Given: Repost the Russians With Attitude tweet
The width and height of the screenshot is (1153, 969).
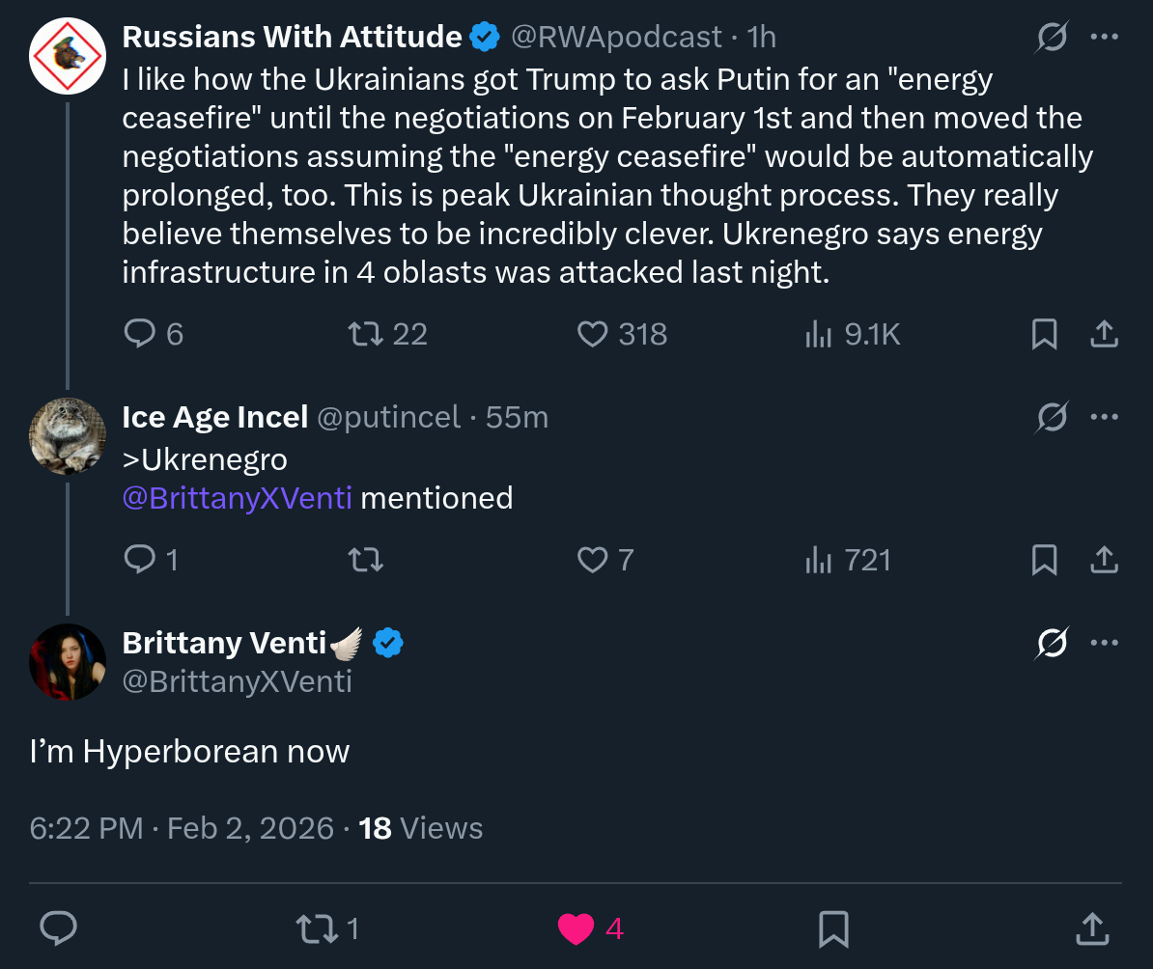Looking at the screenshot, I should (364, 334).
